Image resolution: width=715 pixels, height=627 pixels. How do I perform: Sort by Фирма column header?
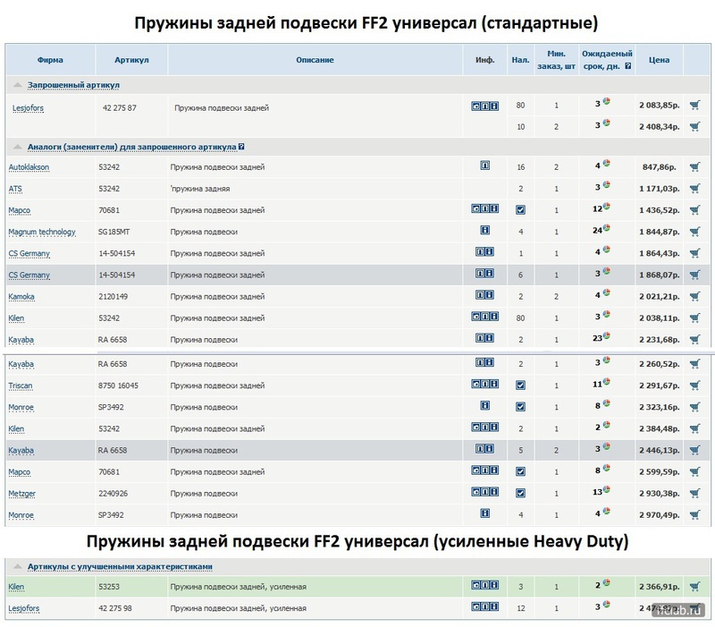point(50,60)
